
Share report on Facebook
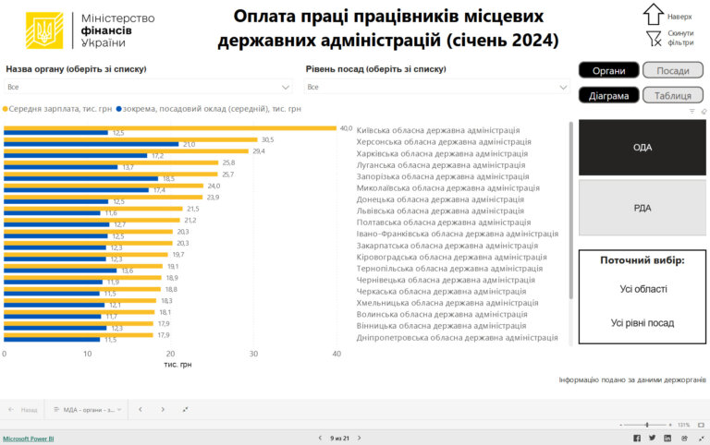[637, 438]
